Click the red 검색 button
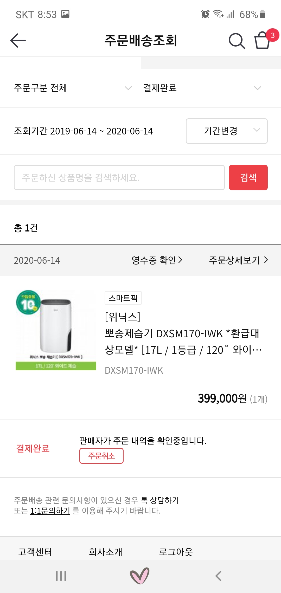This screenshot has height=593, width=281. (248, 177)
